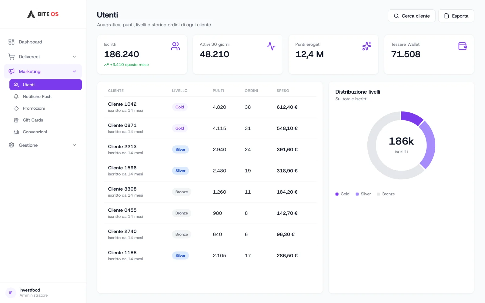
Task: Click the Esporta button
Action: 456,16
